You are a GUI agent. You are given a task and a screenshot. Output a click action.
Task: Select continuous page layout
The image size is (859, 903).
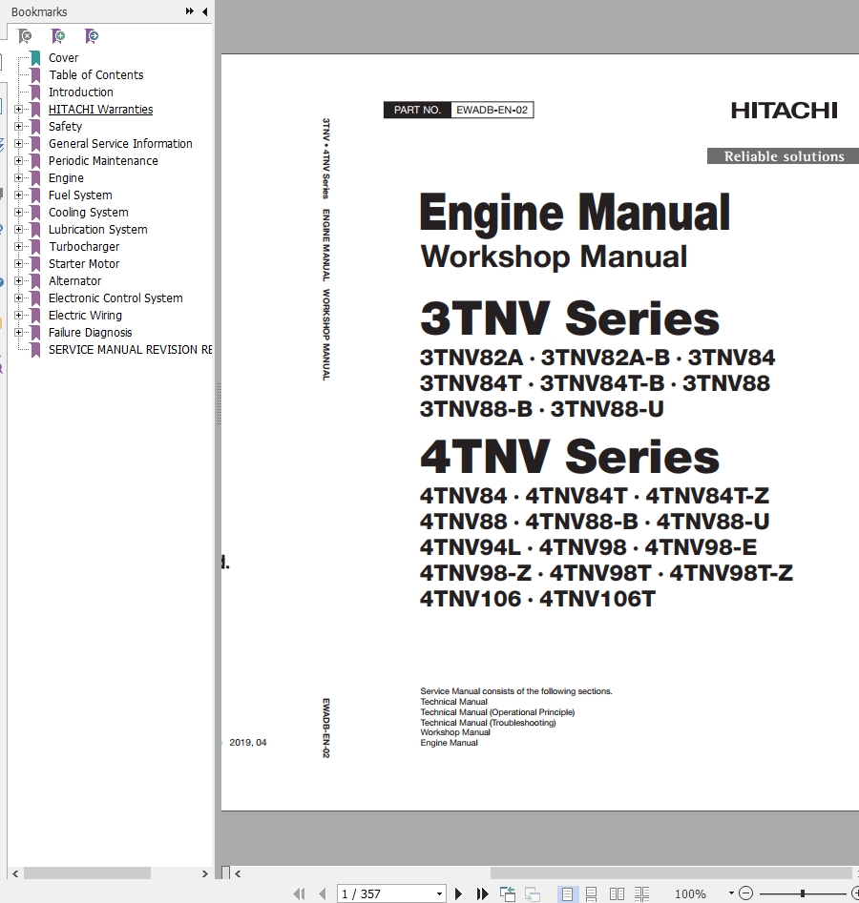592,893
